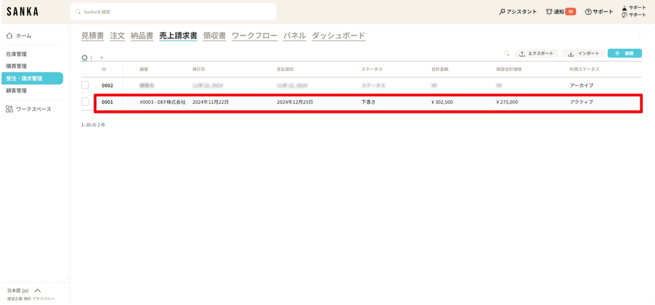Click the エクスポート button

pos(536,53)
